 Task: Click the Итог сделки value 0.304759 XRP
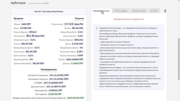(x=55, y=94)
